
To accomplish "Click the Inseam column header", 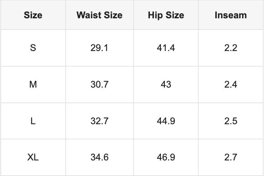I will 231,16.
